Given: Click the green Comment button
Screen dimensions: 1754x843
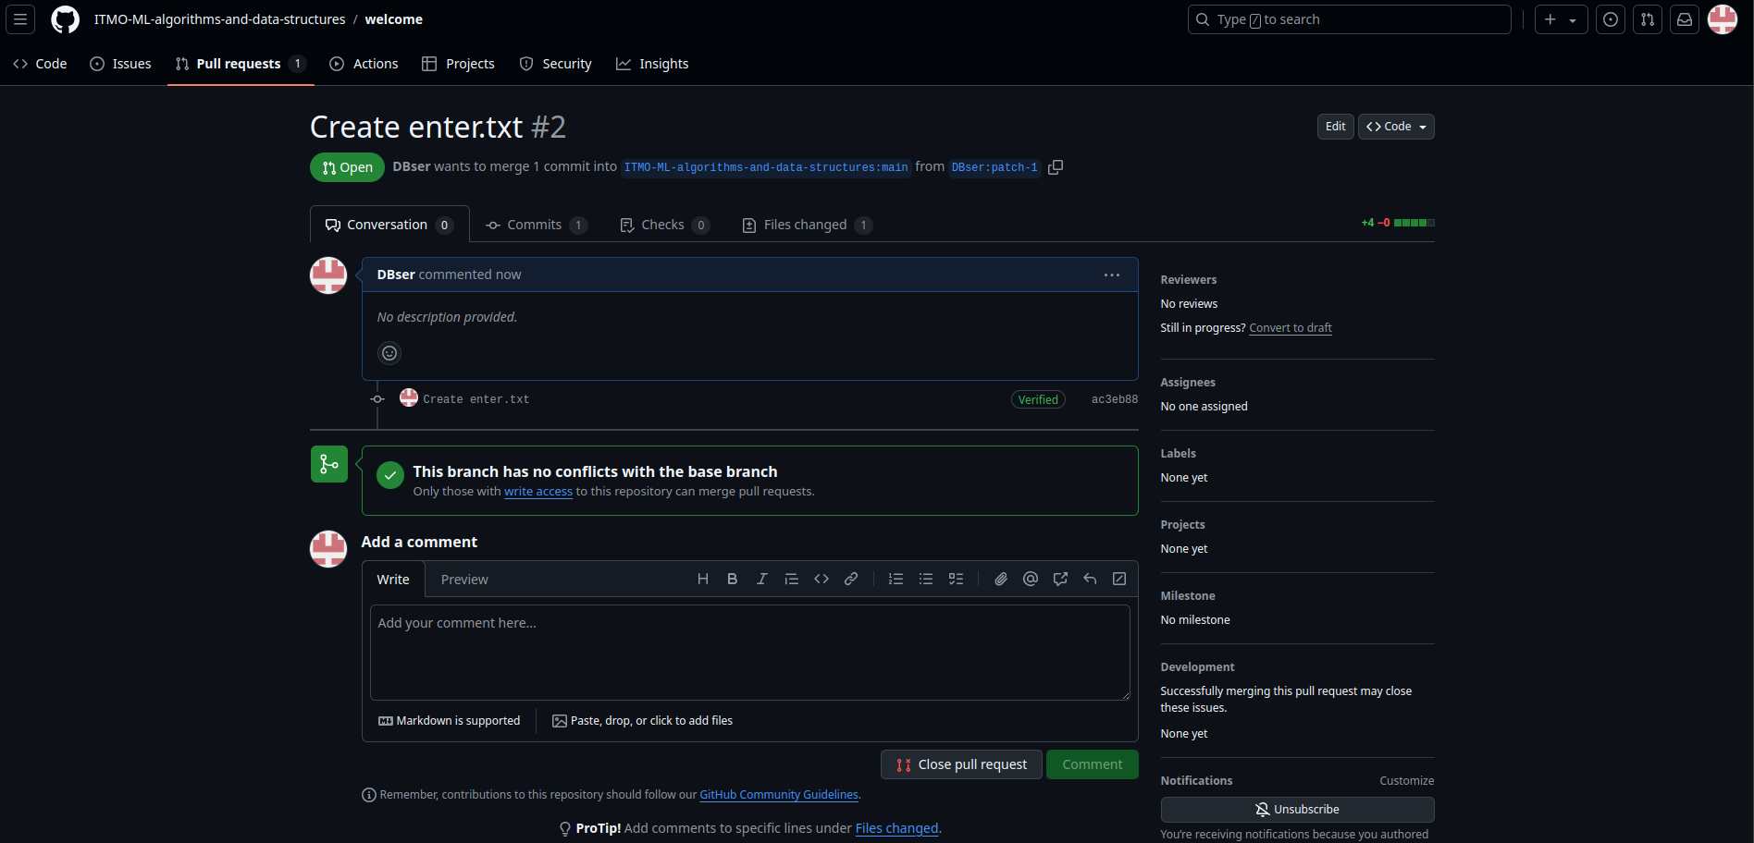Looking at the screenshot, I should click(x=1093, y=764).
